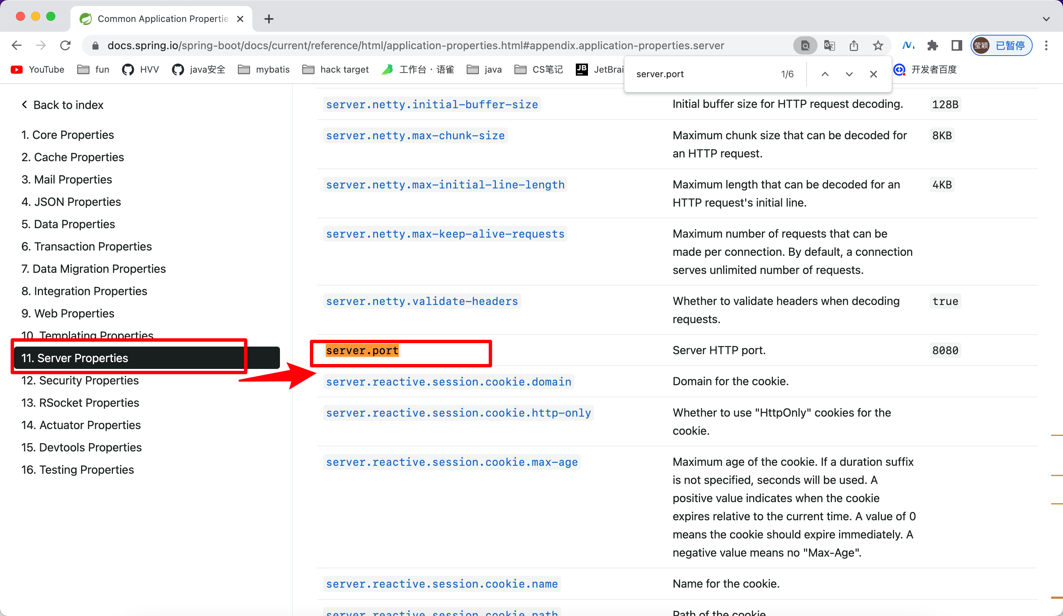This screenshot has height=616, width=1063.
Task: Click server.reactive.session.cookie.domain link
Action: click(449, 382)
